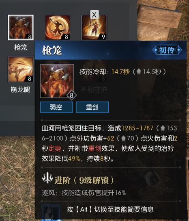This screenshot has width=189, height=221.
Task: Click the 初传 rank badge
Action: (167, 50)
